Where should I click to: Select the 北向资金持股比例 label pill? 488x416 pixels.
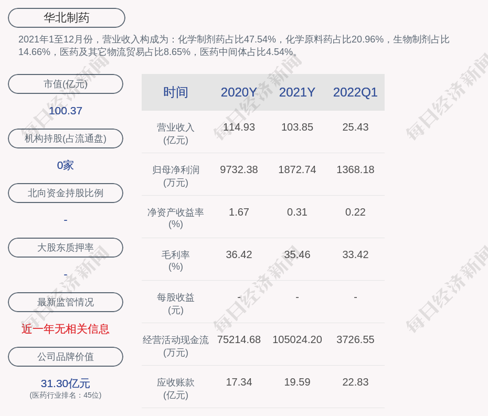66,193
